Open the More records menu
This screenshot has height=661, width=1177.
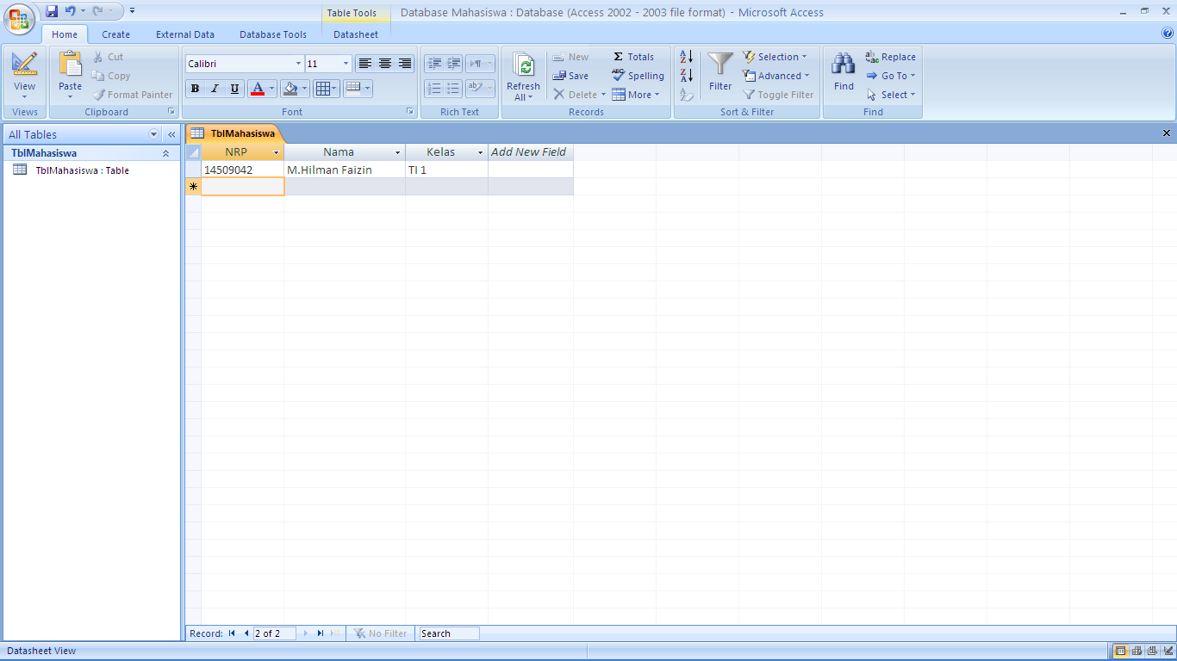636,95
